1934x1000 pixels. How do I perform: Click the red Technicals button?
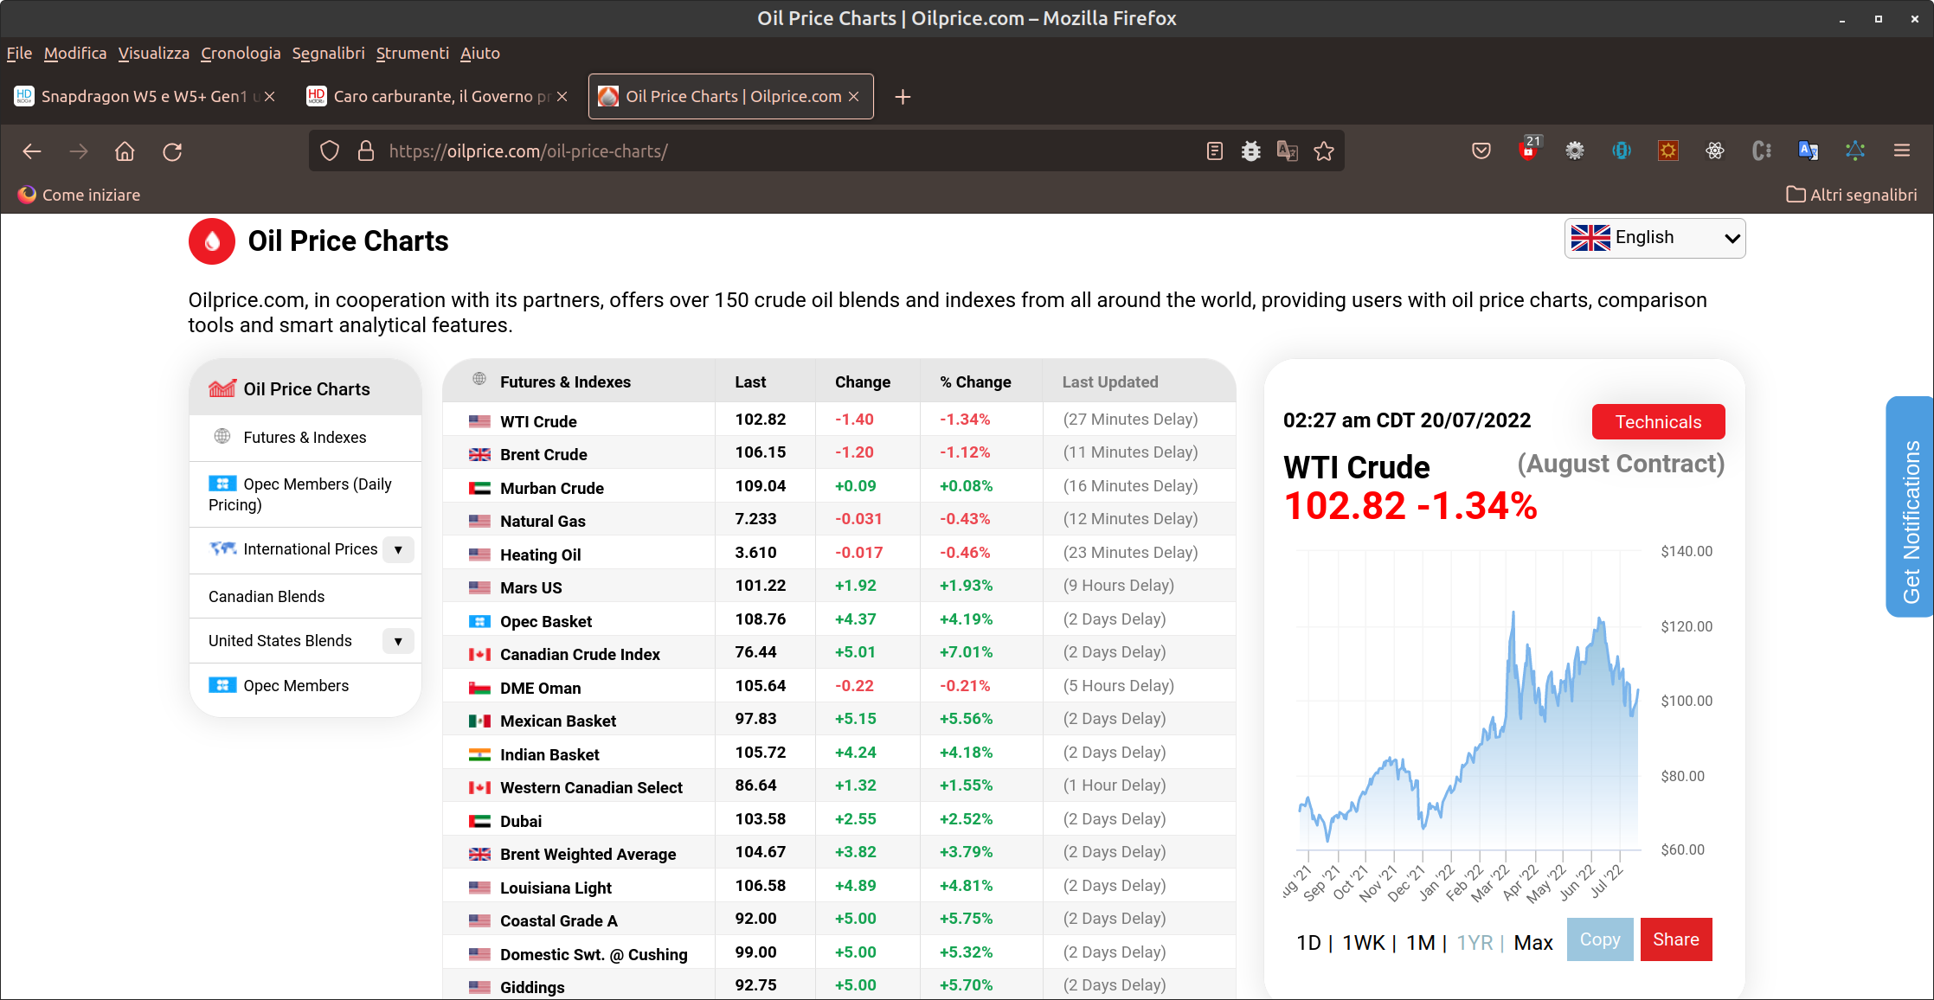1658,422
